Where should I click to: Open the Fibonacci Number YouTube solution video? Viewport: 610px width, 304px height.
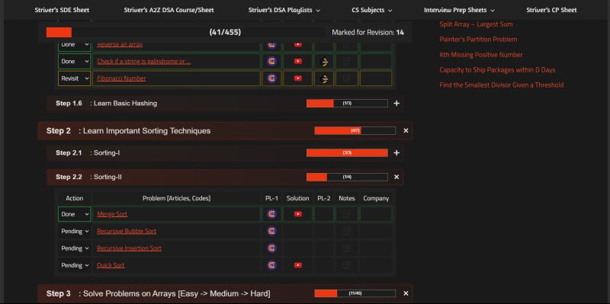click(298, 78)
